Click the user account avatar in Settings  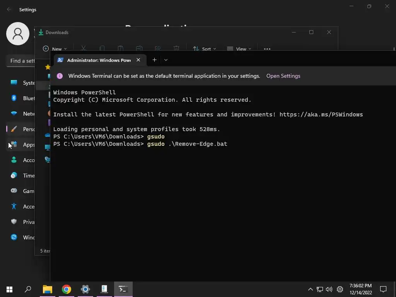[18, 34]
